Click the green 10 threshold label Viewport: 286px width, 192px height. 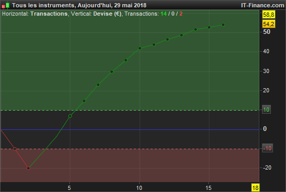coord(266,110)
